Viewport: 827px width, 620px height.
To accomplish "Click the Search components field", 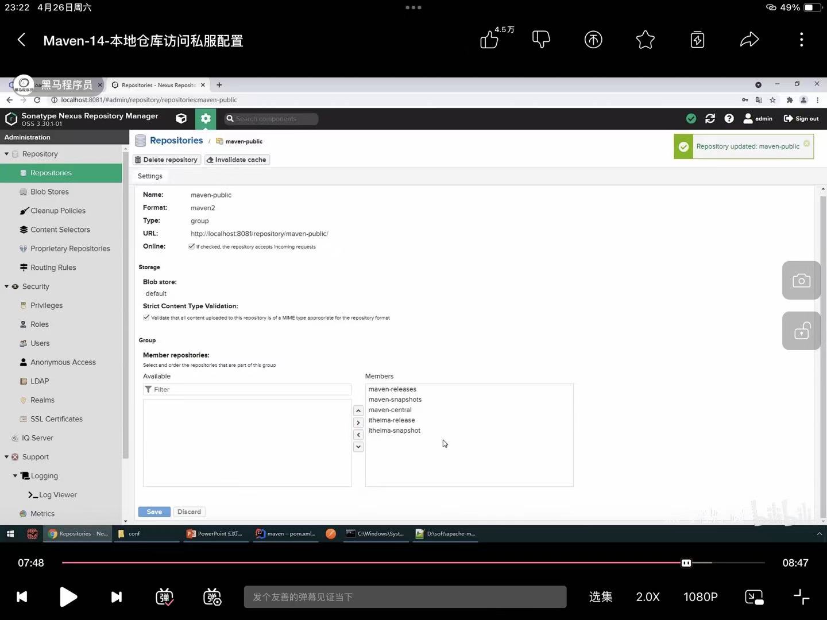I will click(270, 119).
